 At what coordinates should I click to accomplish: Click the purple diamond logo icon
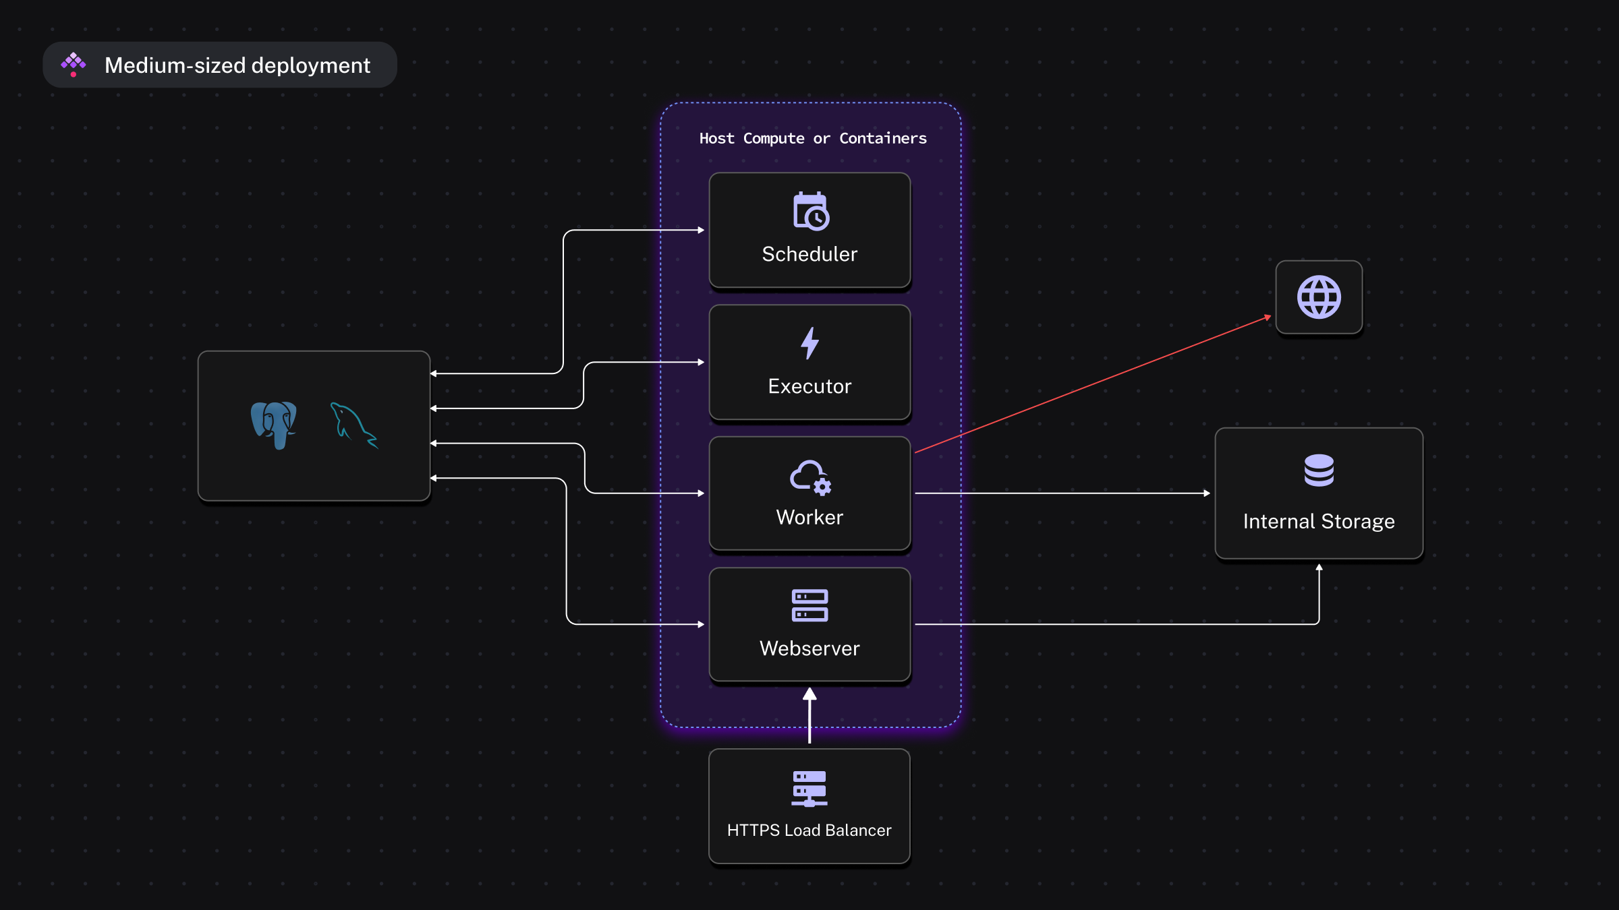[74, 64]
